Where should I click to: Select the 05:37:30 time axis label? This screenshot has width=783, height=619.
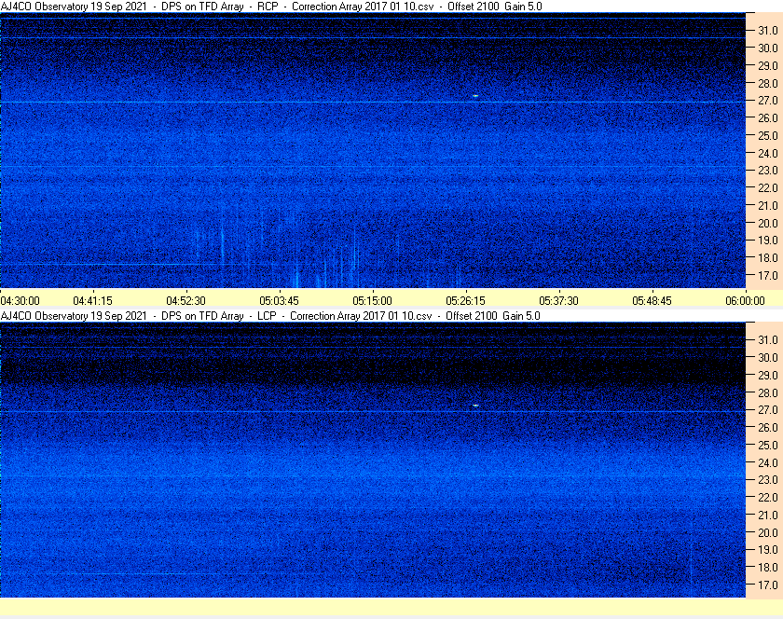click(558, 301)
